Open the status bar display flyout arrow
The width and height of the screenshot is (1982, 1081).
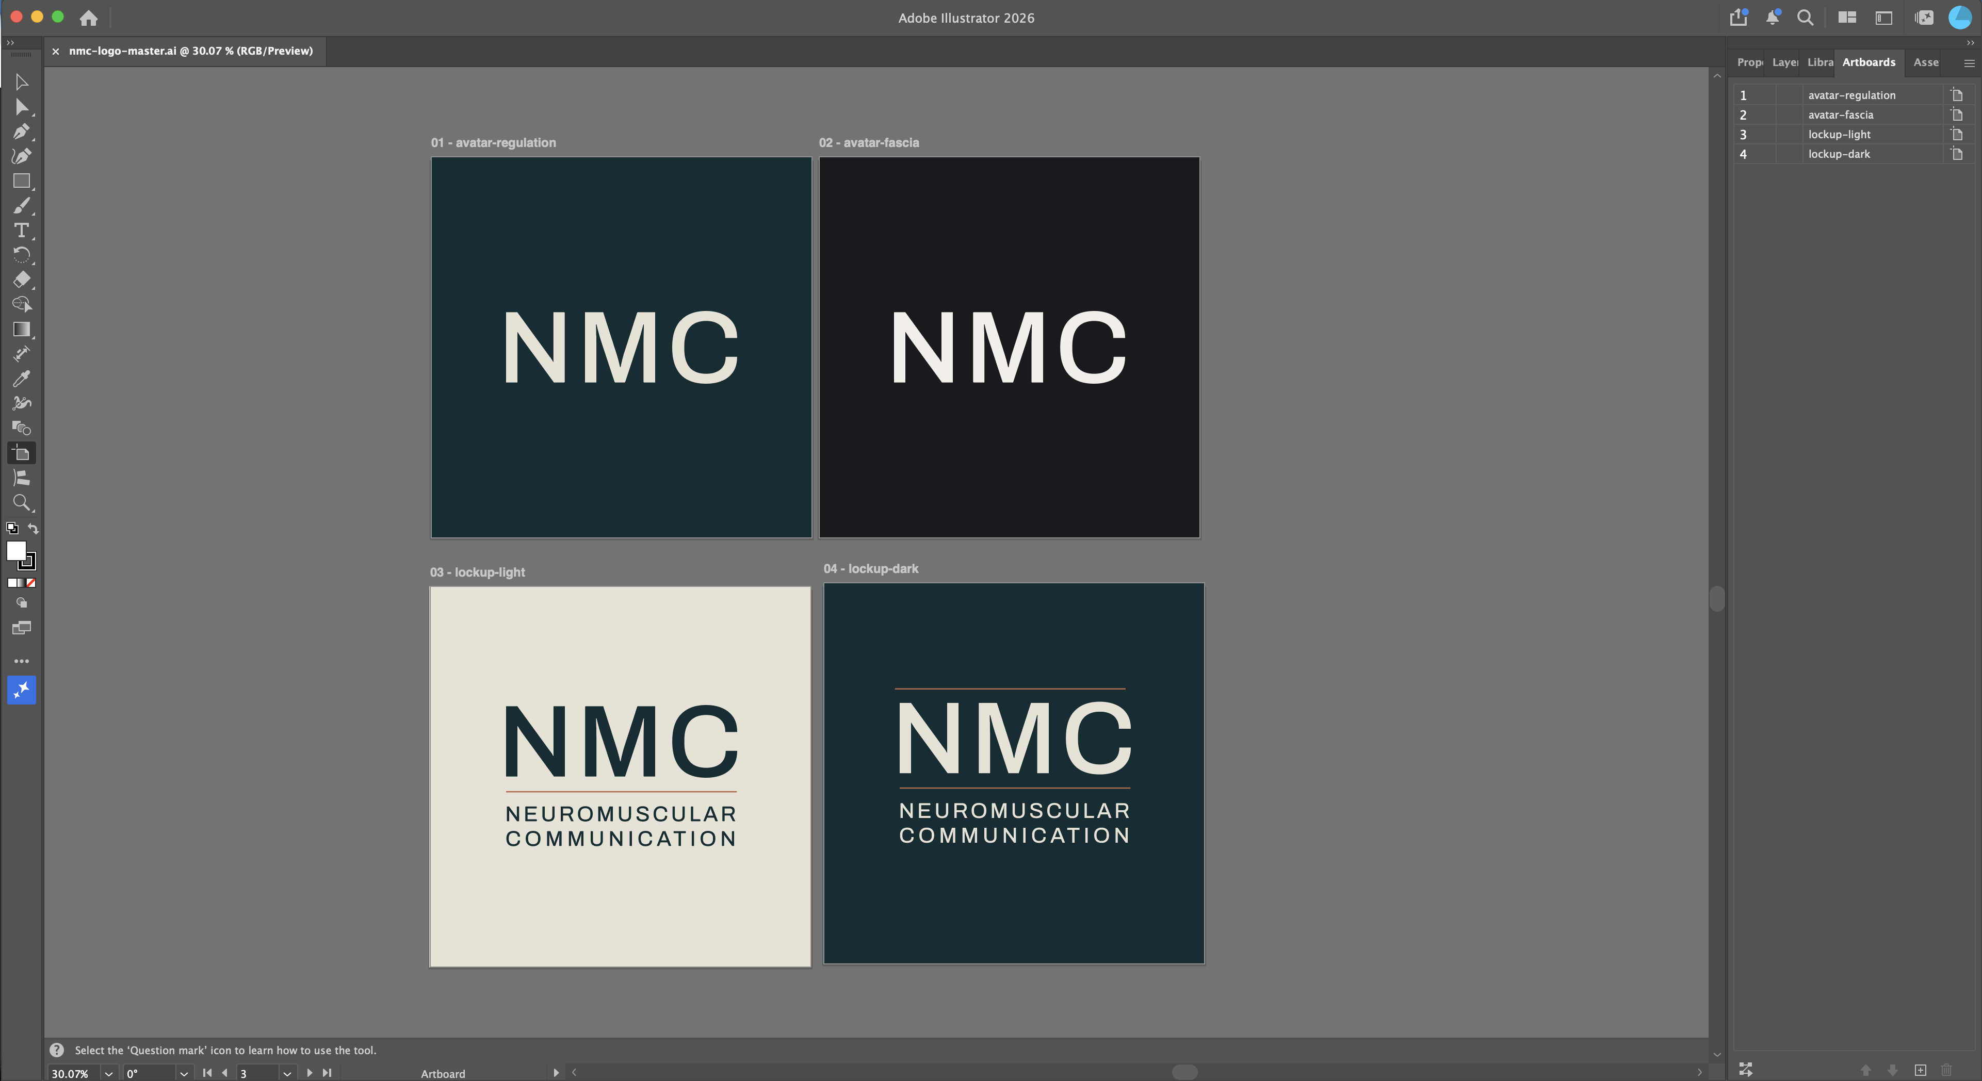pyautogui.click(x=556, y=1073)
